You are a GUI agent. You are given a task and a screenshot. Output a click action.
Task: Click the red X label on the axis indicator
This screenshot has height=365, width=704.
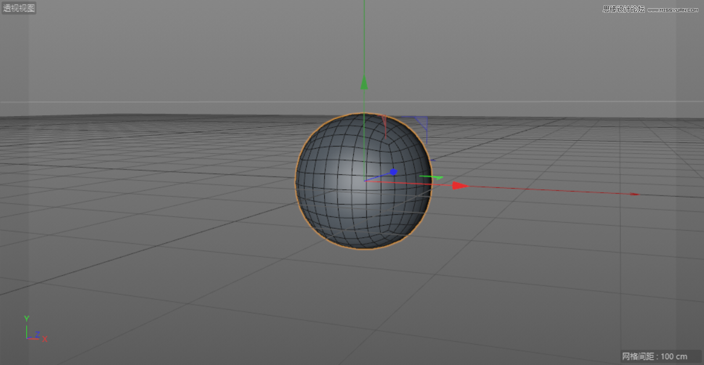43,338
